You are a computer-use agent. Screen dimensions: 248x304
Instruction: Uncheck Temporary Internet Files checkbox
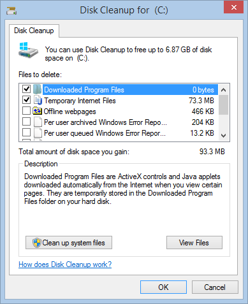tap(26, 100)
